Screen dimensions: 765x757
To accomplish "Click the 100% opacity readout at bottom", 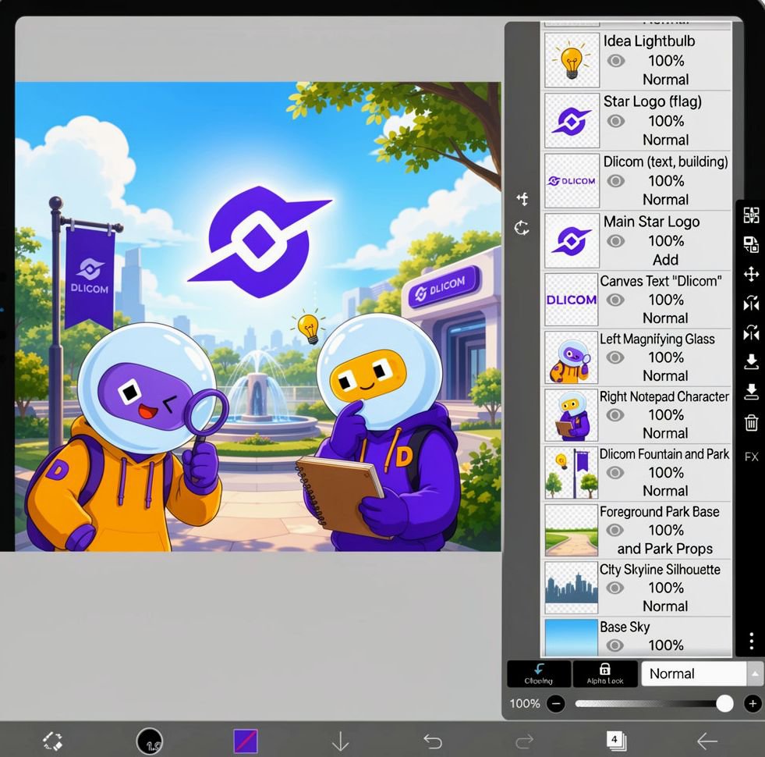I will coord(525,704).
